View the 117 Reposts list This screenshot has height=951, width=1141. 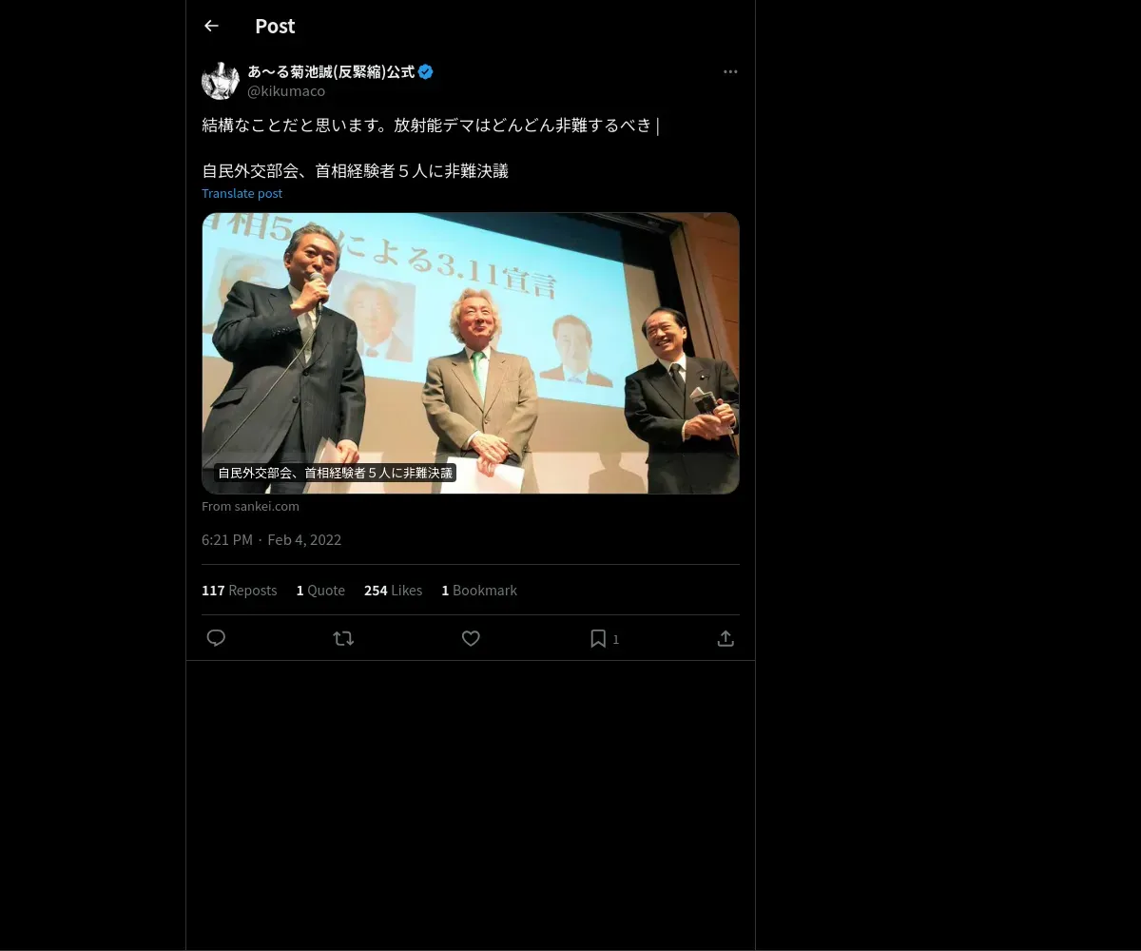coord(239,590)
